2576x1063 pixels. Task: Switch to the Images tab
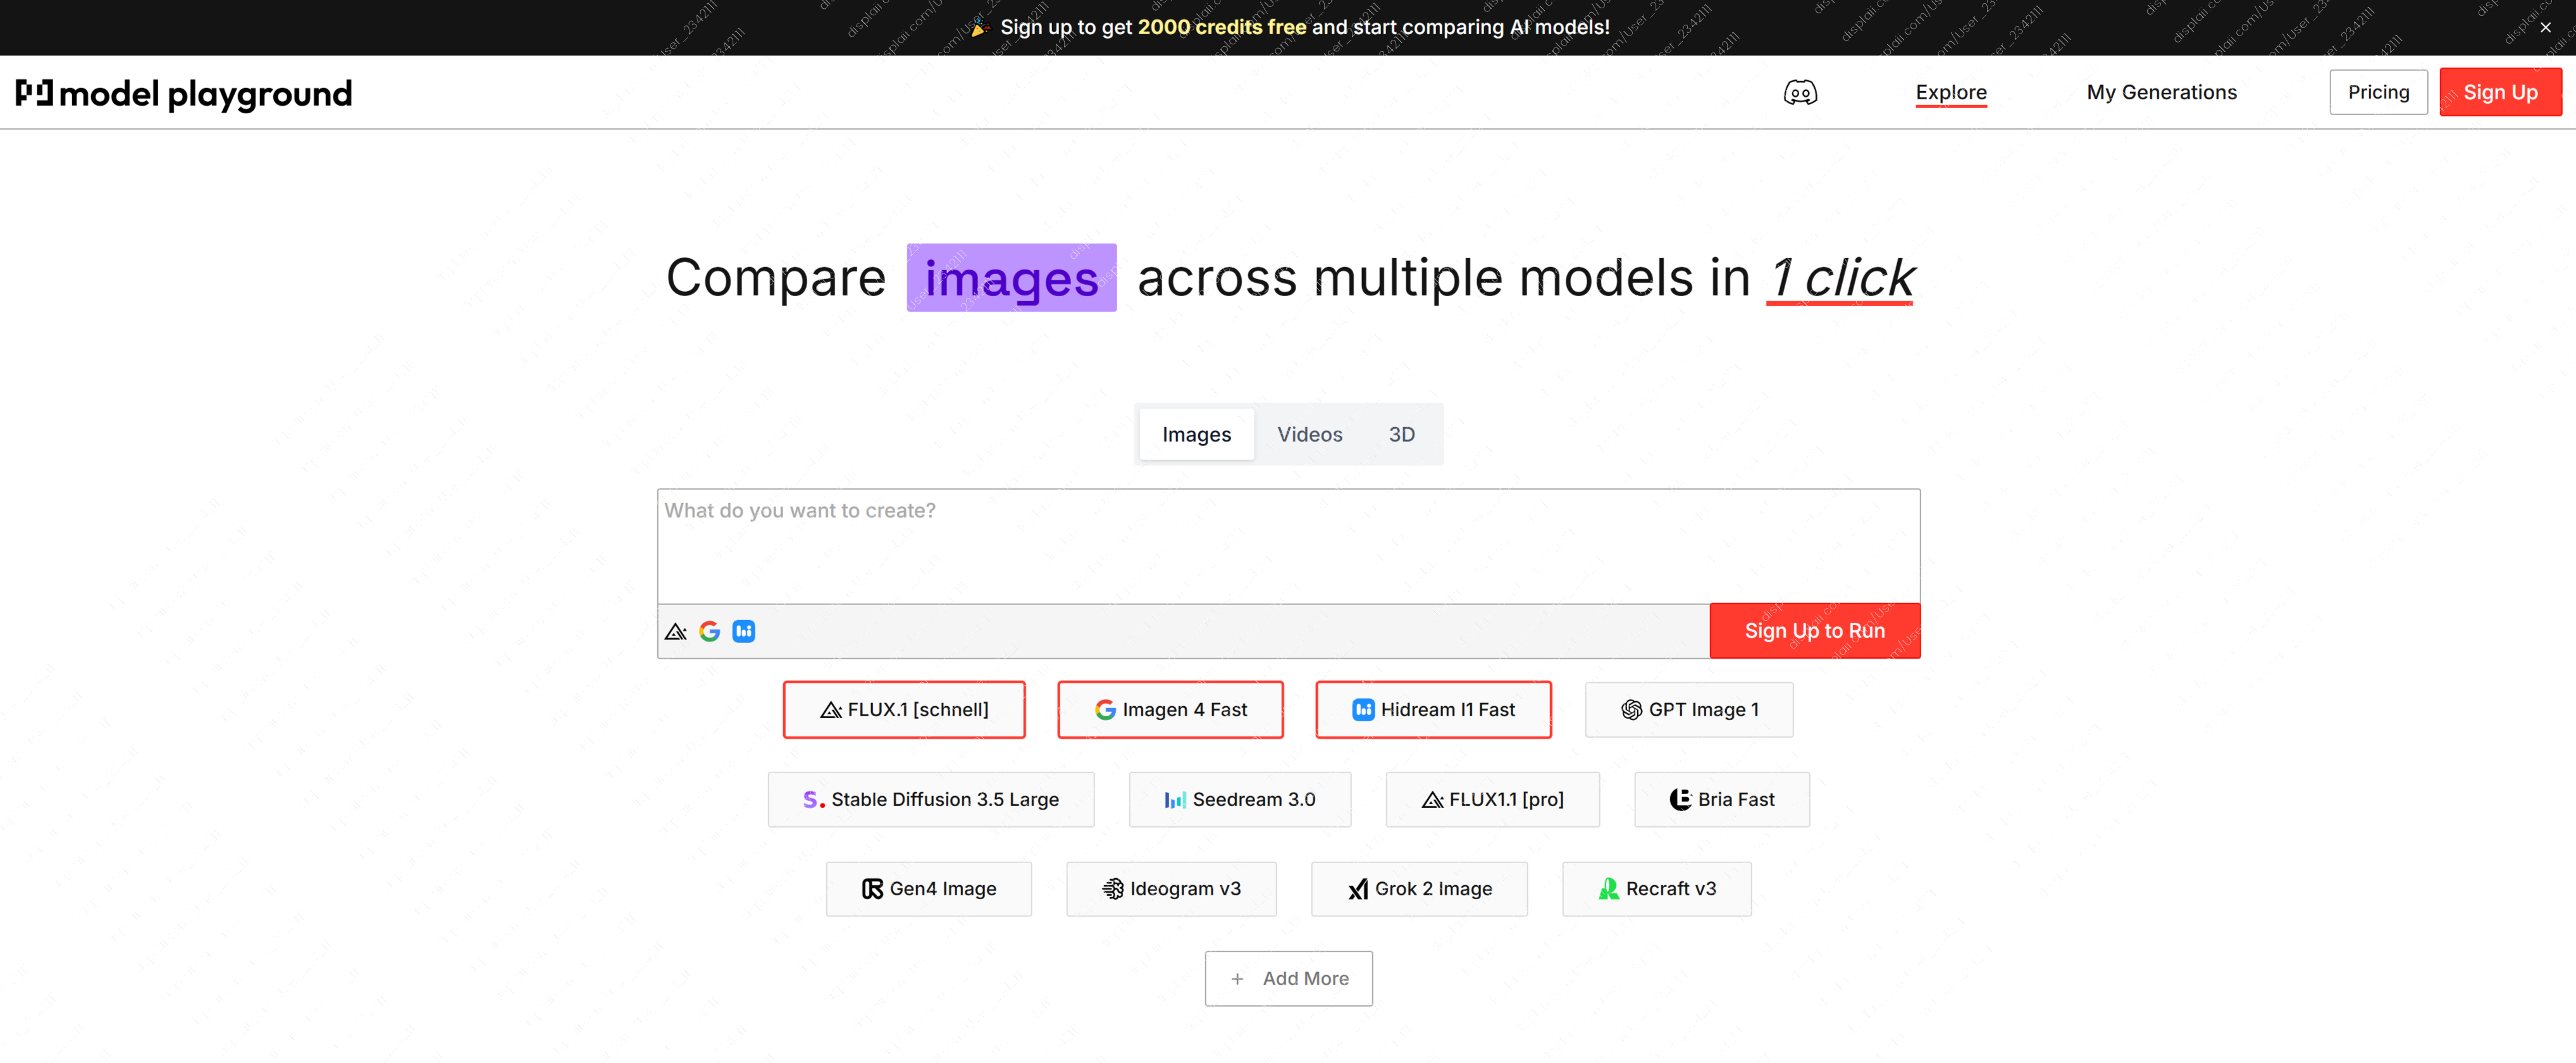pos(1196,435)
